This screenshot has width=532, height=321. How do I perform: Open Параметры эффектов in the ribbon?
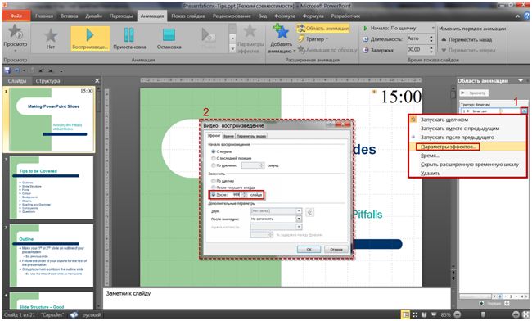coord(250,39)
